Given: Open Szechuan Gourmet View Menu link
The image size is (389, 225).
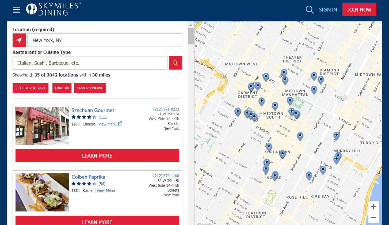Looking at the screenshot, I should [108, 124].
